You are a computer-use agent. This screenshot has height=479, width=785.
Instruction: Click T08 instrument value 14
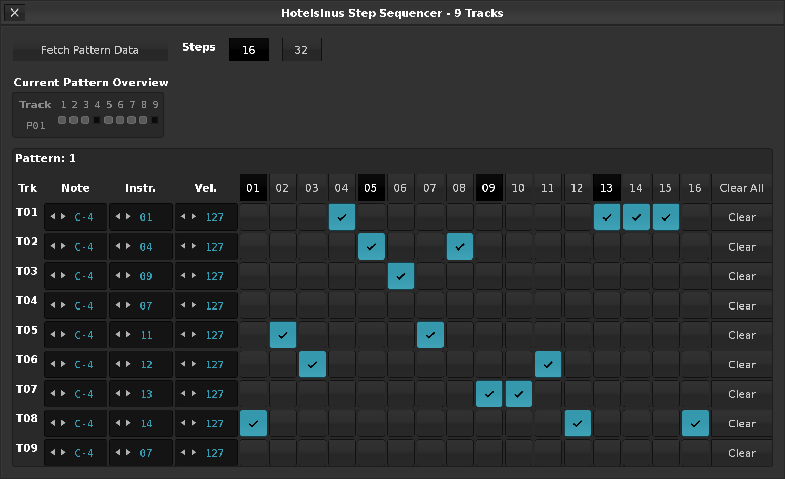pos(146,423)
